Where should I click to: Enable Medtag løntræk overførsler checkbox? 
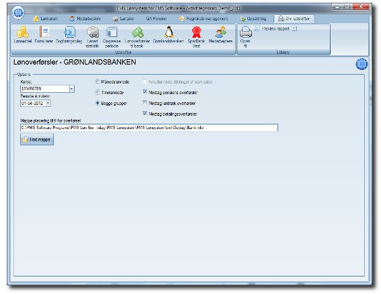click(145, 103)
